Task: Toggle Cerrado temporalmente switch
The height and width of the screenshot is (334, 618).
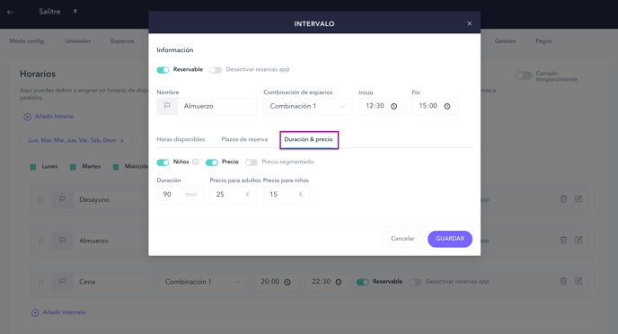Action: pos(524,75)
